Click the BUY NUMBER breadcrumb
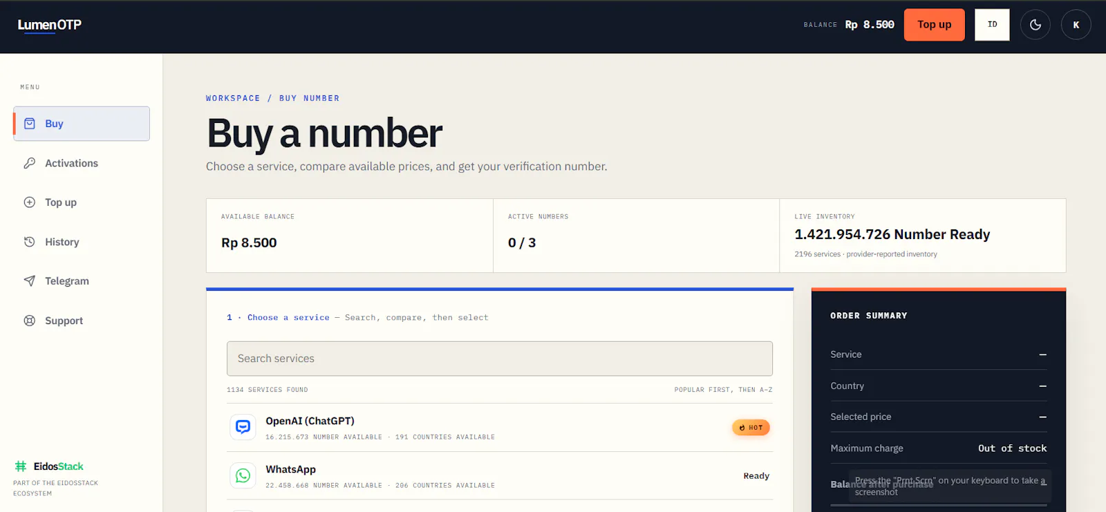This screenshot has height=512, width=1106. 309,98
